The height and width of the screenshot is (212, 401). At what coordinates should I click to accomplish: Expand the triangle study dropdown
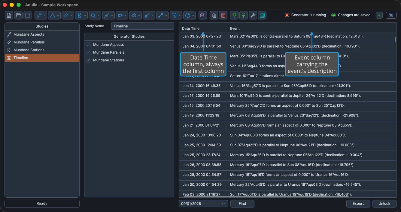54,15
